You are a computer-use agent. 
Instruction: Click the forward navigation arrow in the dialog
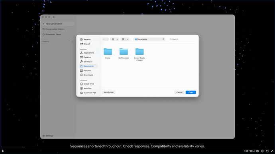point(107,39)
